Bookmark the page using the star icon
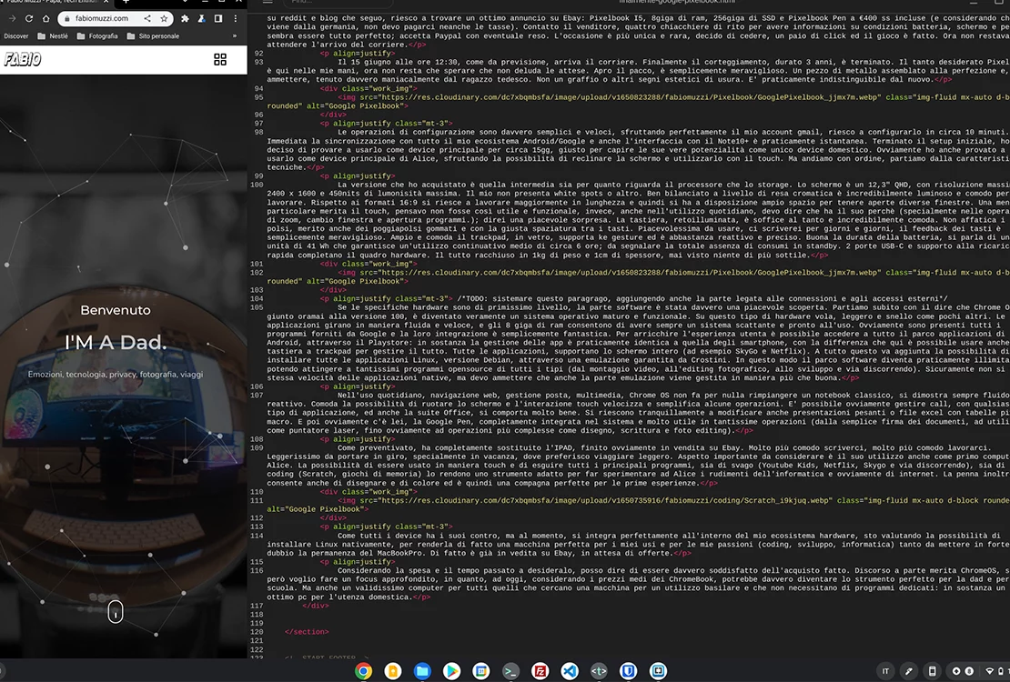The height and width of the screenshot is (682, 1010). (164, 18)
